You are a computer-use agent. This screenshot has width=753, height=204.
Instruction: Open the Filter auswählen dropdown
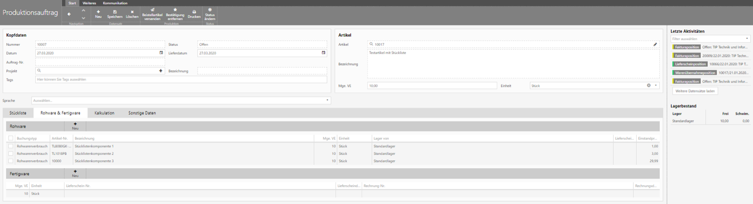pos(710,39)
